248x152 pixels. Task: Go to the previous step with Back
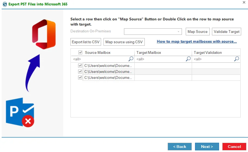click(180, 147)
